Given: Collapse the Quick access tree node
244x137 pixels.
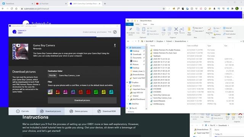Looking at the screenshot, I should coord(127,48).
